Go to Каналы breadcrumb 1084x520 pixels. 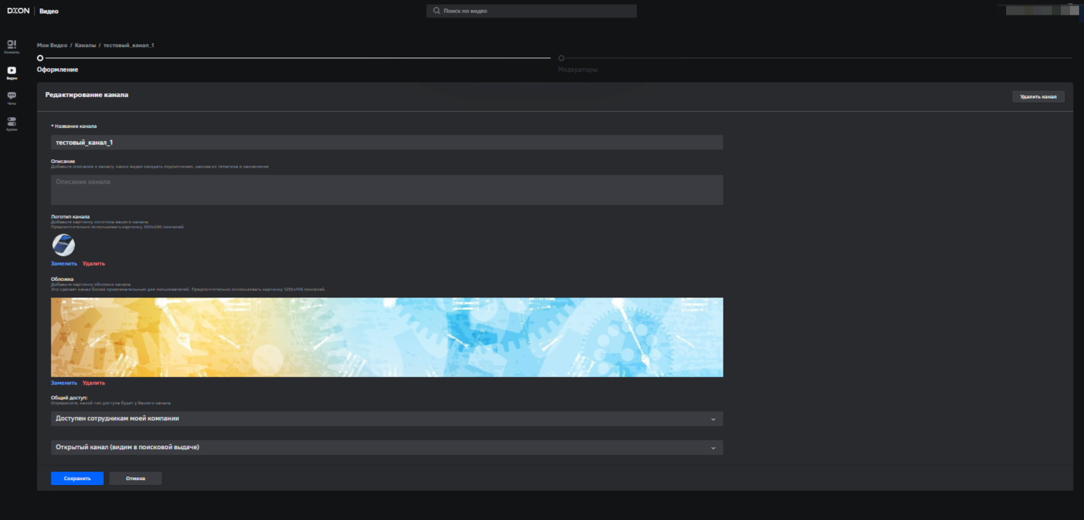pos(86,45)
